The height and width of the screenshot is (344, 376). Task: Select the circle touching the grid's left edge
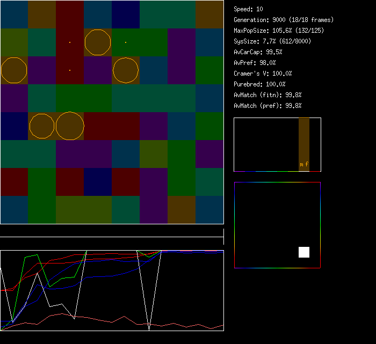pos(14,70)
